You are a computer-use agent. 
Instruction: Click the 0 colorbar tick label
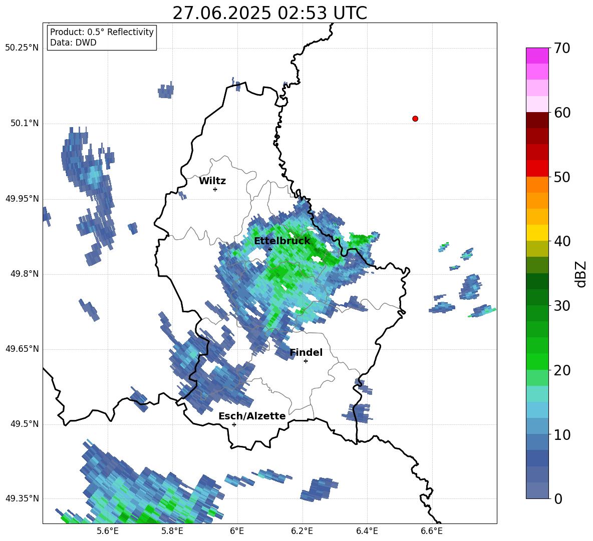tap(558, 499)
